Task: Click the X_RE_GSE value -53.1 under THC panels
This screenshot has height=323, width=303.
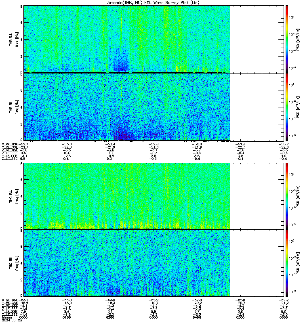Action: (x=23, y=300)
